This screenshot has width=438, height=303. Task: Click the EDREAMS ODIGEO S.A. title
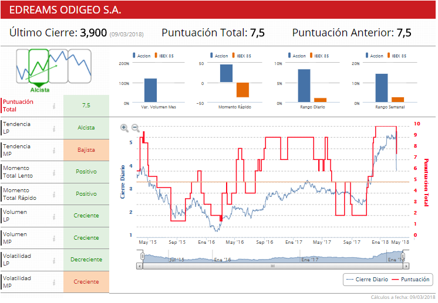pos(65,10)
